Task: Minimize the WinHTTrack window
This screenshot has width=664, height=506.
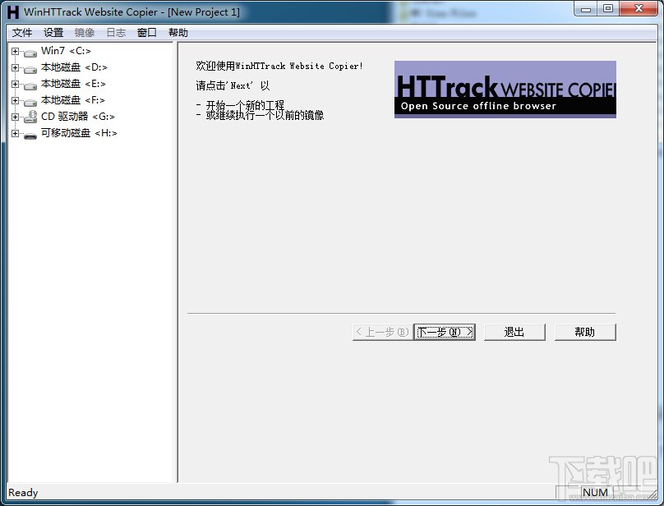Action: click(x=586, y=9)
